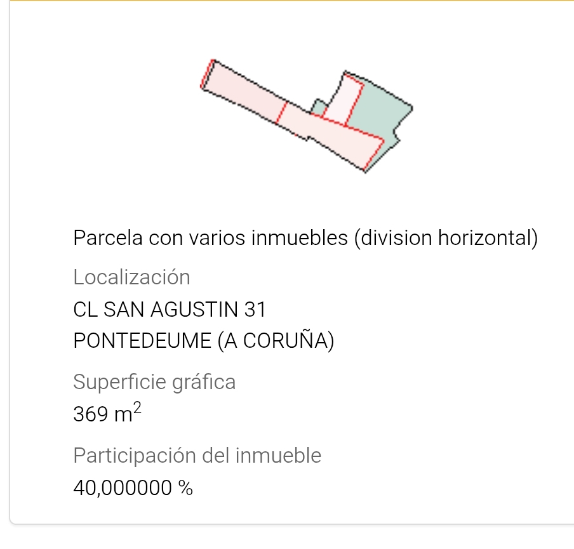Click the 'PONTEDEUME (A CORUÑA)' municipality line
This screenshot has width=574, height=549.
pyautogui.click(x=204, y=341)
